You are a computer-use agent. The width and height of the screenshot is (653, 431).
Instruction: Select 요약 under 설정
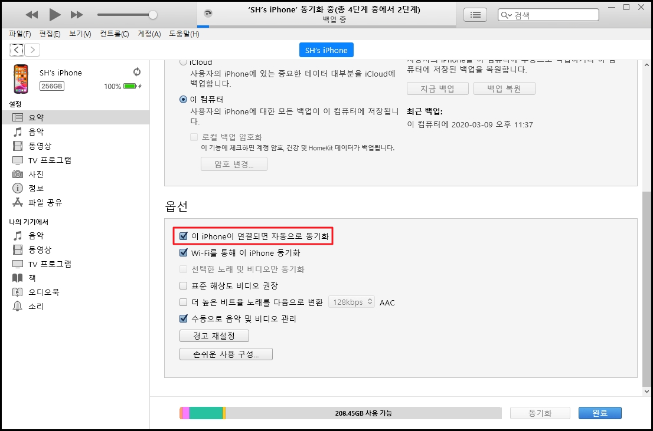75,117
